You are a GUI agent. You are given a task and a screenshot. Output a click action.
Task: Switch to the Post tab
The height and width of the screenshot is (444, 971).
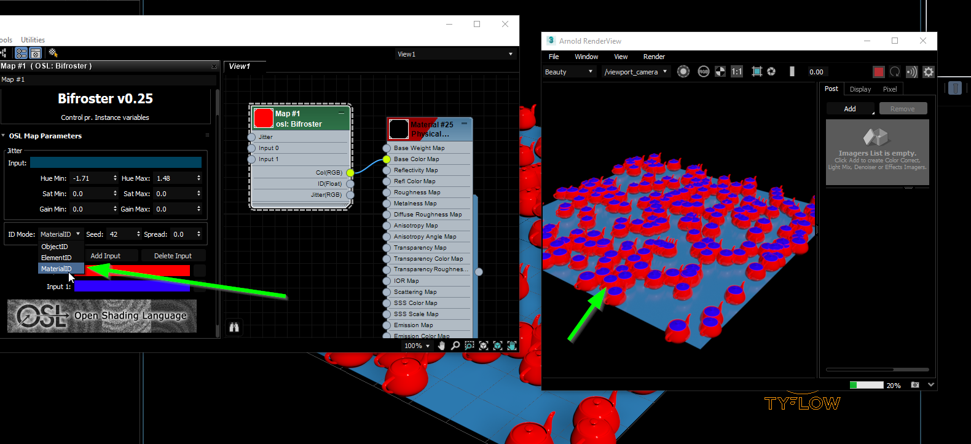[x=831, y=89]
